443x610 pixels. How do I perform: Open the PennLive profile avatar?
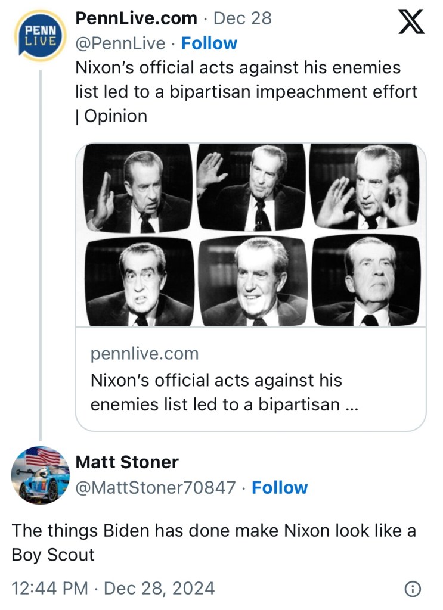39,36
